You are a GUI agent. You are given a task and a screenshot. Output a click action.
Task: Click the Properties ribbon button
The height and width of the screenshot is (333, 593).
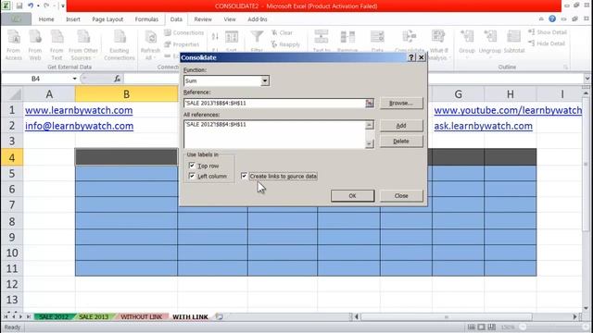coord(182,44)
